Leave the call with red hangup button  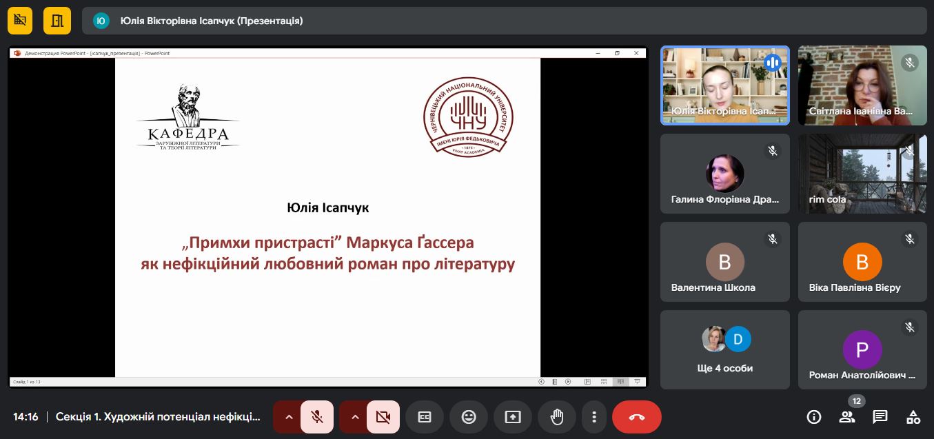point(637,417)
